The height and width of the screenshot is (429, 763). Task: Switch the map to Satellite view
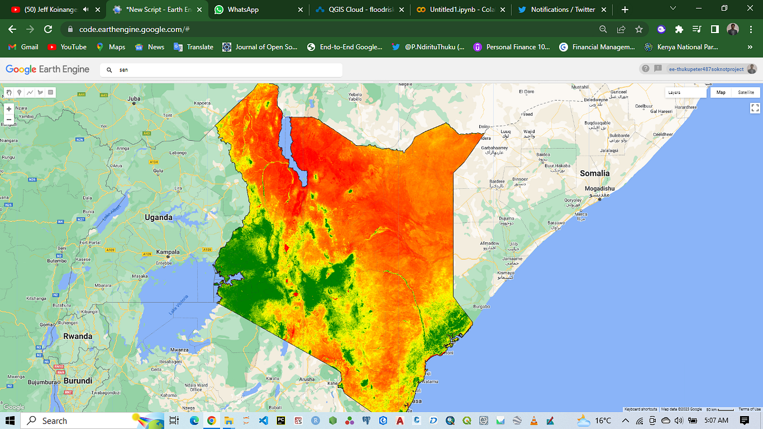click(x=746, y=92)
